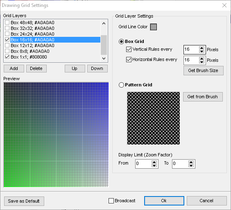This screenshot has width=231, height=210.
Task: Decrease the Display Limit To value
Action: click(x=191, y=165)
